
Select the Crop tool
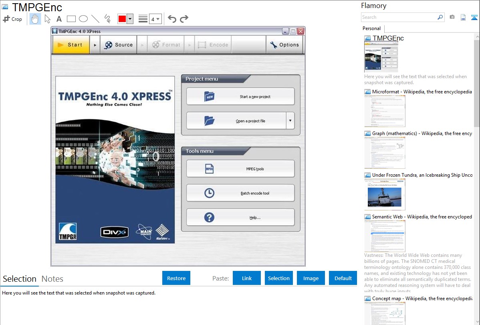12,19
